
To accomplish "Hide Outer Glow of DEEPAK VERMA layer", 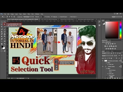I will tap(108, 74).
